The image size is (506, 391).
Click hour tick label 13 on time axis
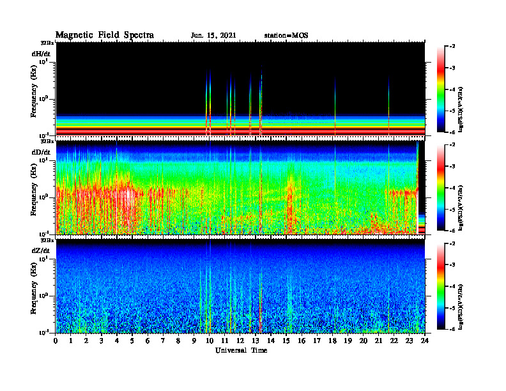coord(256,341)
